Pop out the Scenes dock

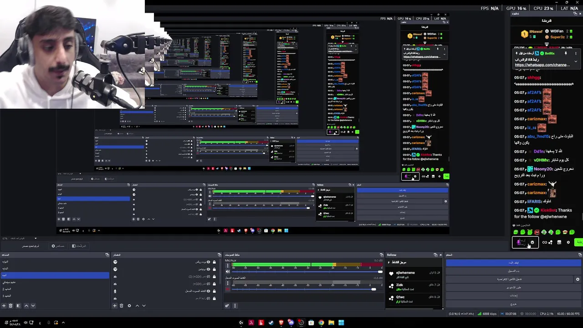[107, 255]
